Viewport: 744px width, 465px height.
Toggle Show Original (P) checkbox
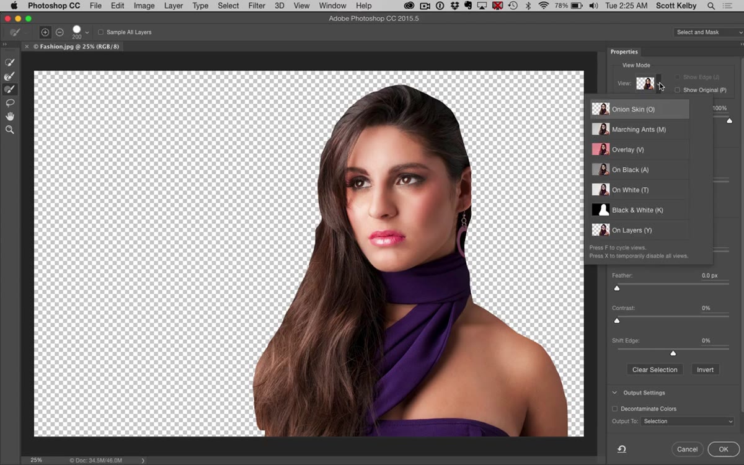[677, 90]
